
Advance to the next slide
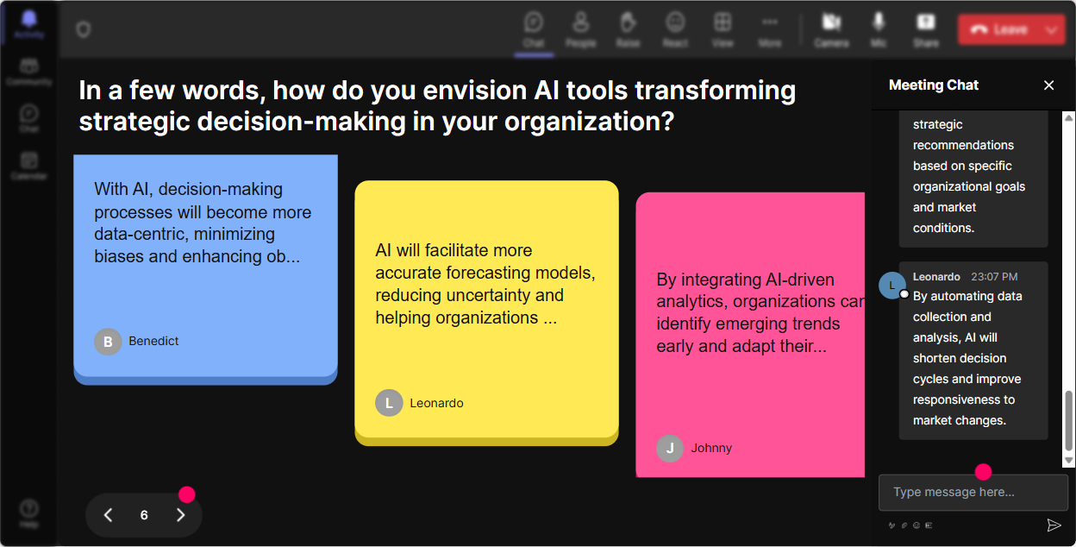coord(180,515)
